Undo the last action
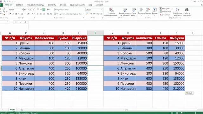This screenshot has height=114, width=203. click(5, 2)
